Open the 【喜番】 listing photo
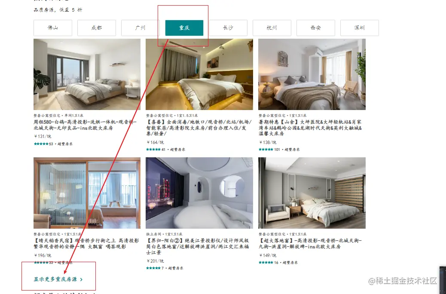The height and width of the screenshot is (294, 446). tap(199, 74)
